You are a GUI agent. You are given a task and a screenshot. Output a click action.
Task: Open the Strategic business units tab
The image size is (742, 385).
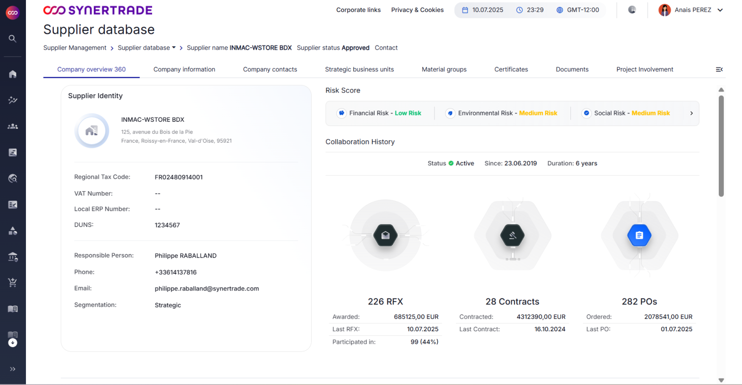359,69
